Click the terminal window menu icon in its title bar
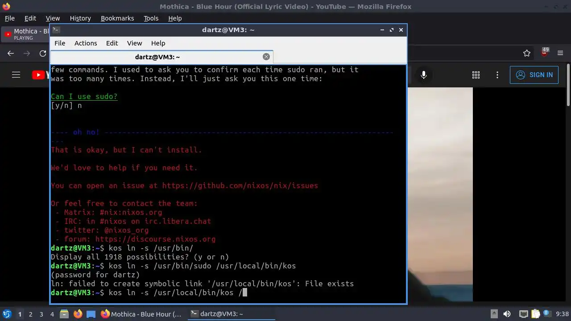The height and width of the screenshot is (321, 571). point(56,30)
